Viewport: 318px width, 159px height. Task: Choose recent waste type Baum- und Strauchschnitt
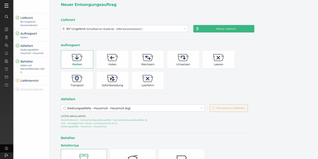(x=89, y=123)
